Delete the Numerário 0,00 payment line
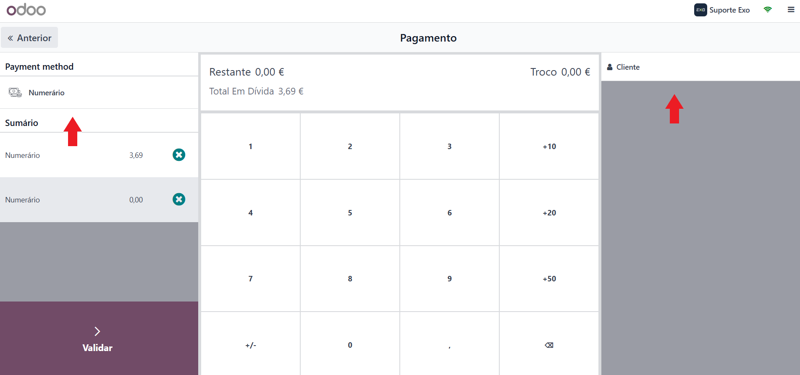The width and height of the screenshot is (800, 375). pyautogui.click(x=179, y=199)
